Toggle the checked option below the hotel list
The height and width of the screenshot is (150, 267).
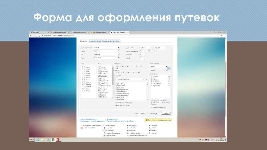click(116, 106)
